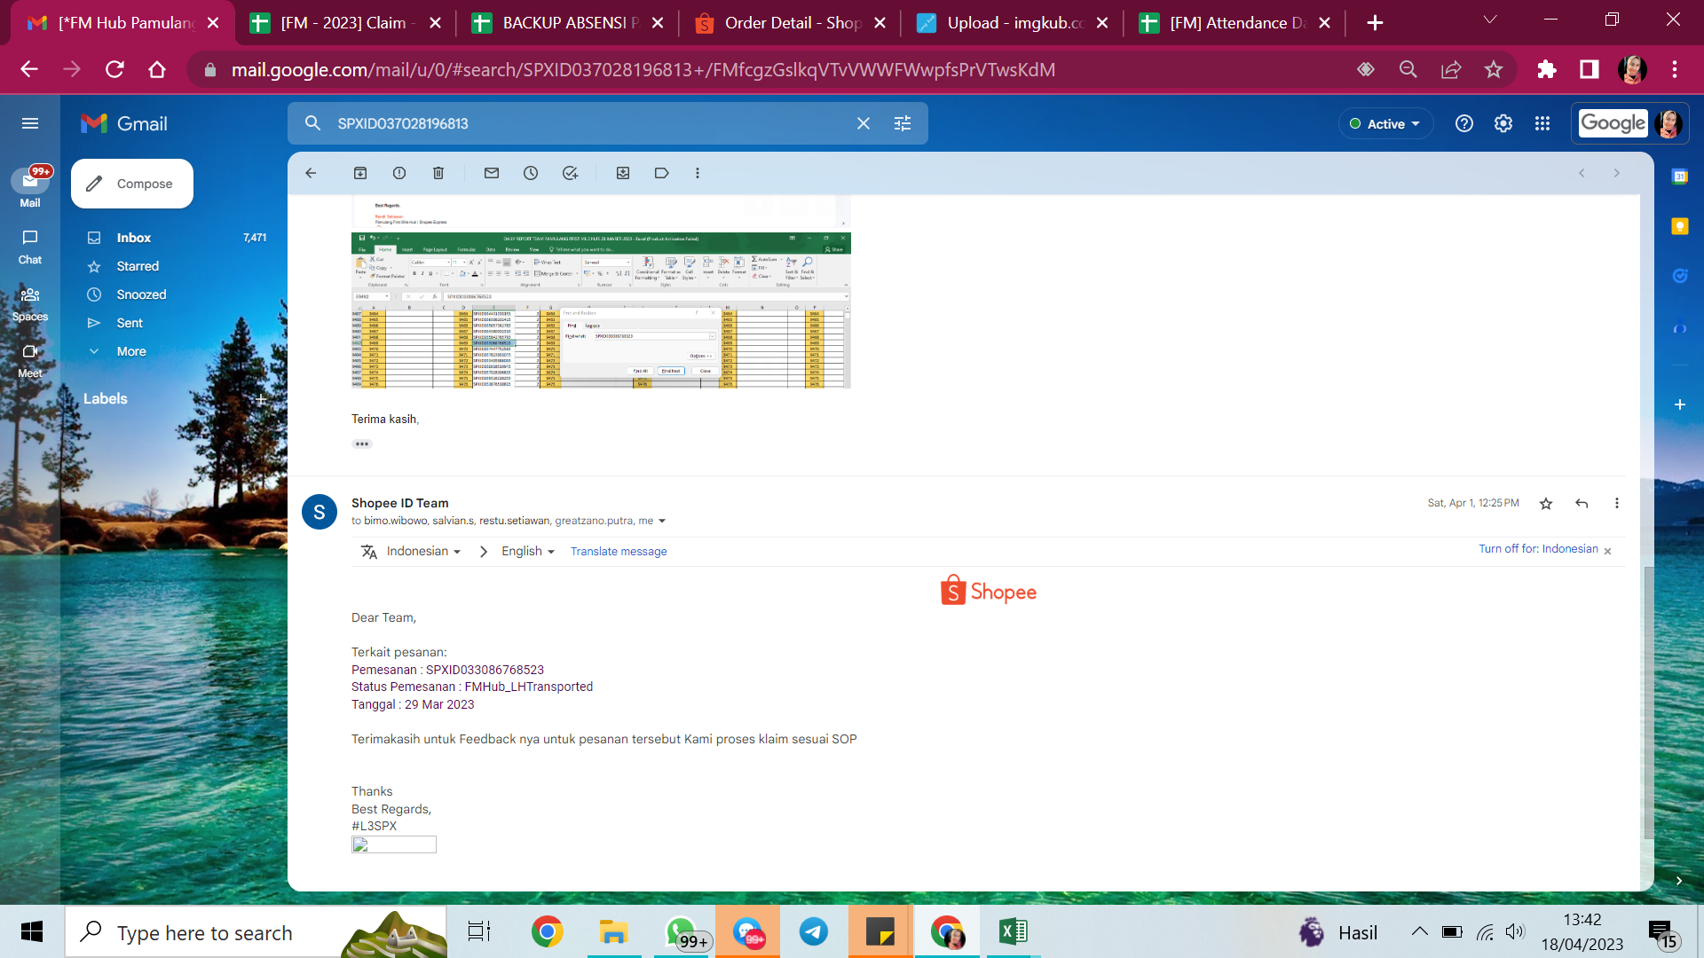
Task: Open the Active status dropdown
Action: click(x=1385, y=124)
